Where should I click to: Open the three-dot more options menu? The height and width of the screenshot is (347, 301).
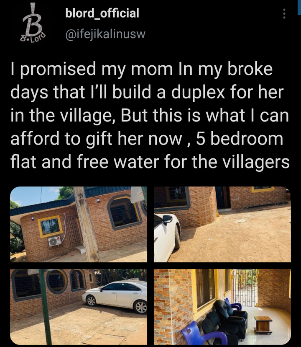point(284,14)
